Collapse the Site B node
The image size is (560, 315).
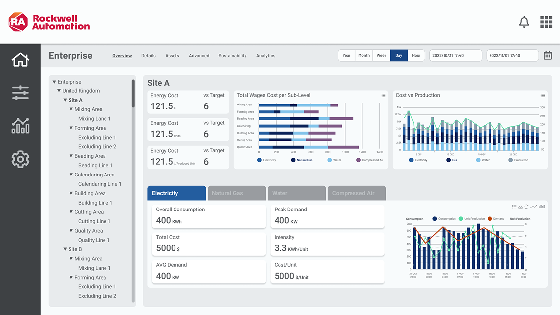pos(65,249)
